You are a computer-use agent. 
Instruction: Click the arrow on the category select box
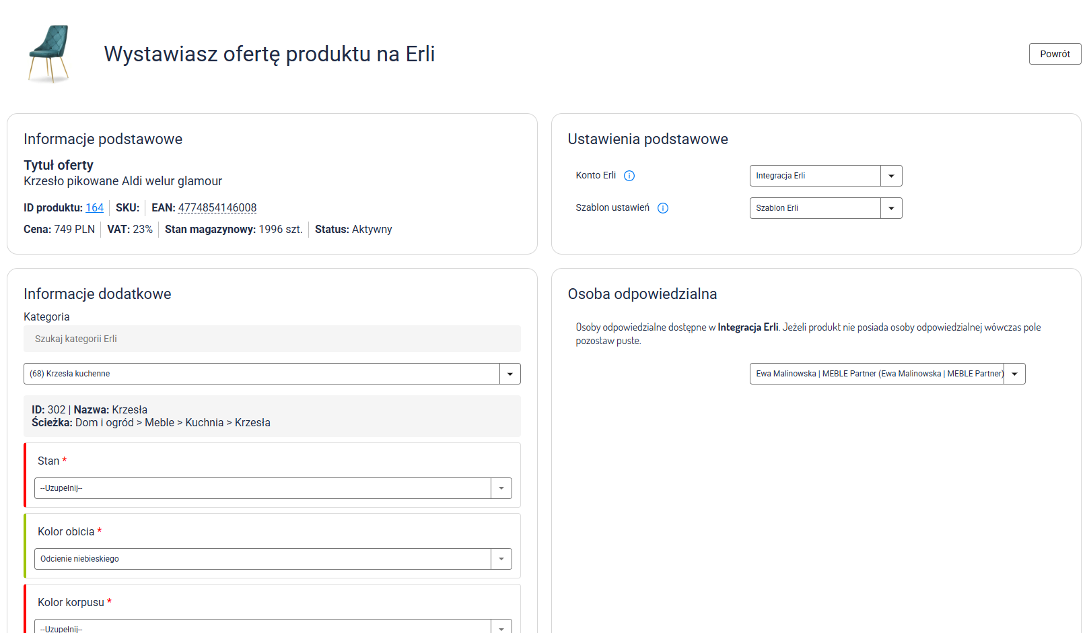(x=510, y=374)
